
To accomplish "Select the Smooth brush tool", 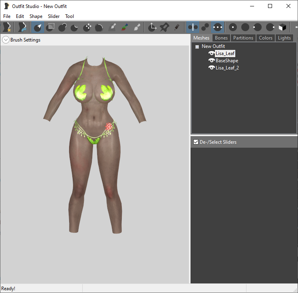I will coord(99,27).
